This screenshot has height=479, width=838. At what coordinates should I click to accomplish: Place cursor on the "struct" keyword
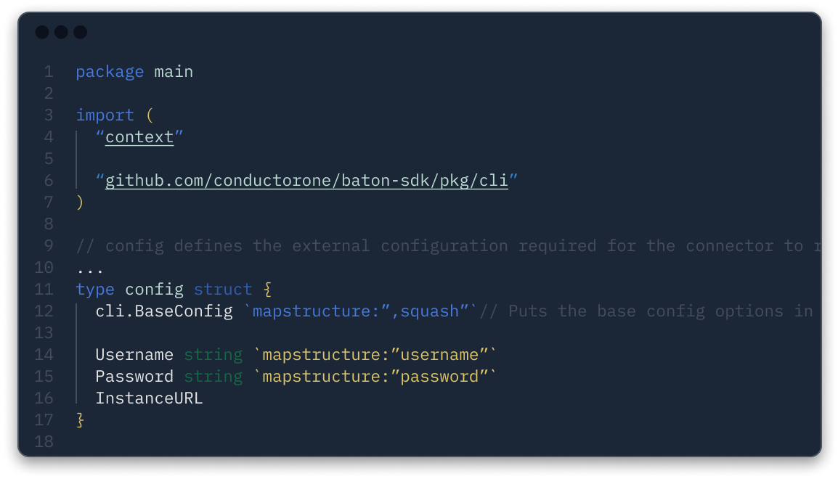tap(222, 290)
